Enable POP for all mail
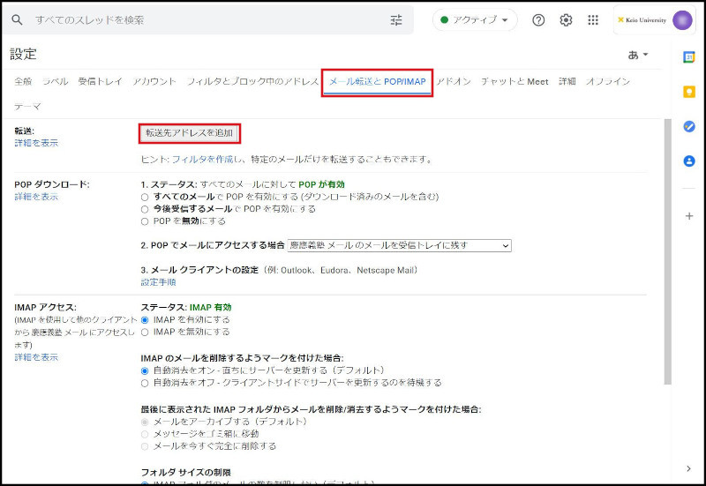This screenshot has width=706, height=486. 146,197
